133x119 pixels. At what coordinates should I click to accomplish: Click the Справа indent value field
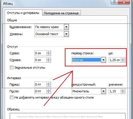pyautogui.click(x=40, y=60)
